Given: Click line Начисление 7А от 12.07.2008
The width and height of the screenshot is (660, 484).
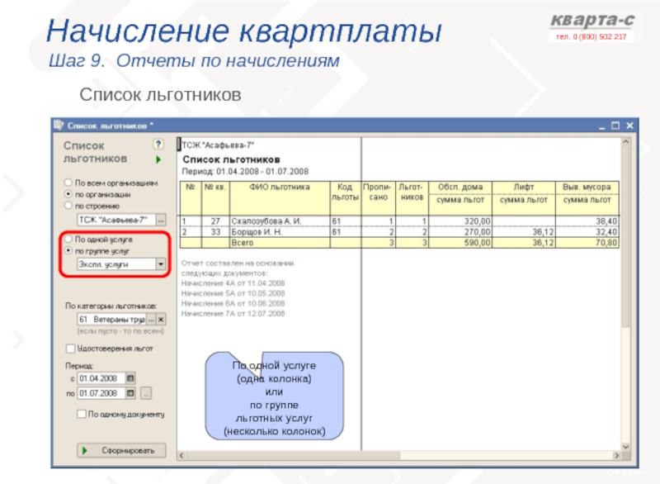Looking at the screenshot, I should 233,314.
